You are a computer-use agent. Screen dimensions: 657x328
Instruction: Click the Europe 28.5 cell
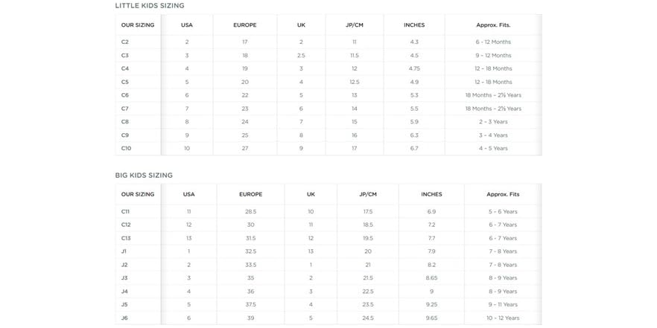tap(250, 212)
